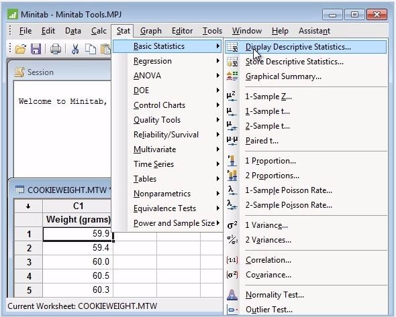Click the Minitab window minimize button
Image resolution: width=396 pixels, height=317 pixels.
[x=333, y=14]
